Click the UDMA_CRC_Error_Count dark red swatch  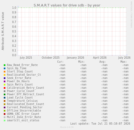(5, 114)
